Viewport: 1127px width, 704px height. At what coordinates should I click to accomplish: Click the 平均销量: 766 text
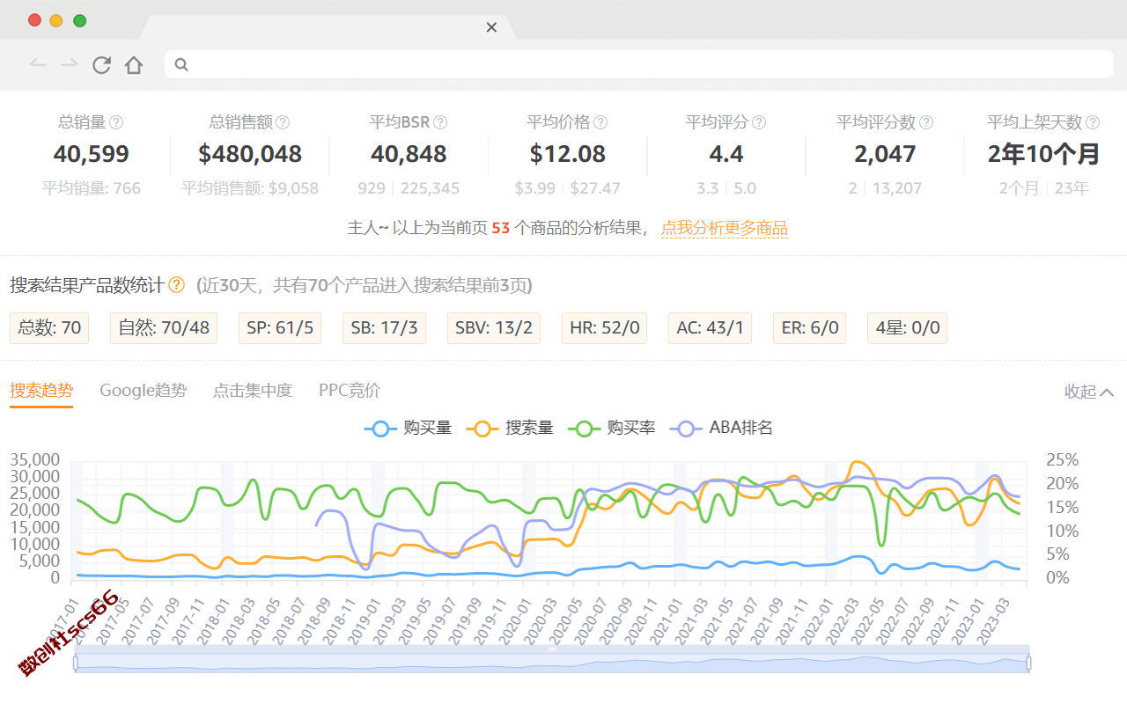pos(92,188)
